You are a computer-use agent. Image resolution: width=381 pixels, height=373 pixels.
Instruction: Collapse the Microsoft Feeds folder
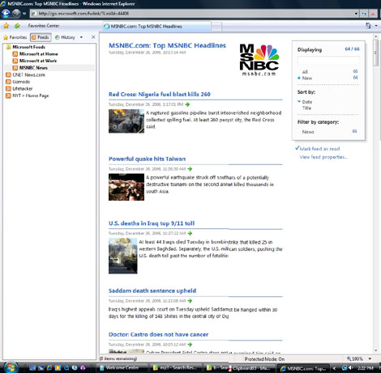point(26,47)
